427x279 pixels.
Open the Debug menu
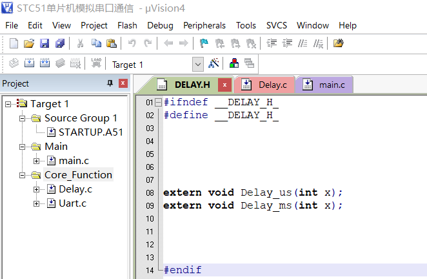tap(160, 25)
